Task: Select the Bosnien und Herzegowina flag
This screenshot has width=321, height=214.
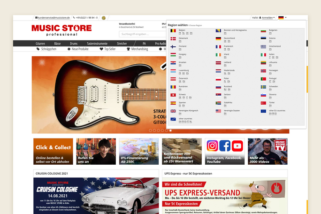Action: [x=218, y=31]
